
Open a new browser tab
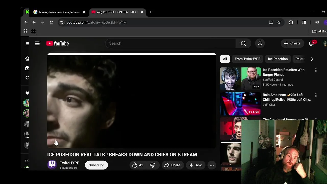(x=151, y=12)
